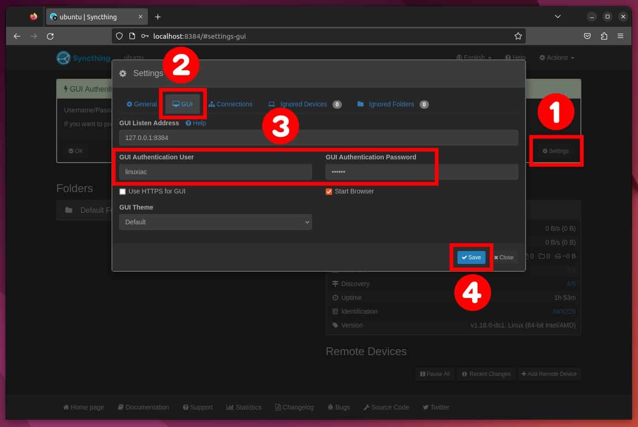Viewport: 638px width, 427px height.
Task: Click the Syncthing logo in the header
Action: 64,58
